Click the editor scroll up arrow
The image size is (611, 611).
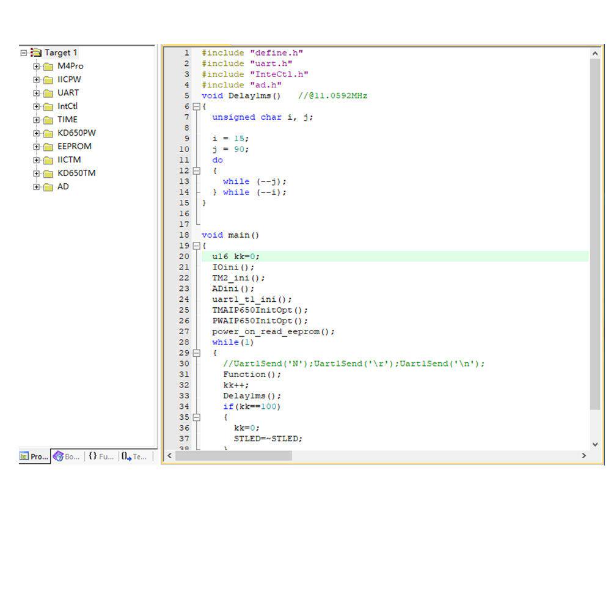(595, 53)
